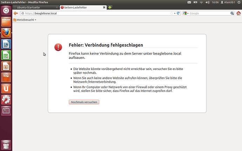Open the Files manager from the launcher
This screenshot has width=242, height=151.
pos(6,22)
